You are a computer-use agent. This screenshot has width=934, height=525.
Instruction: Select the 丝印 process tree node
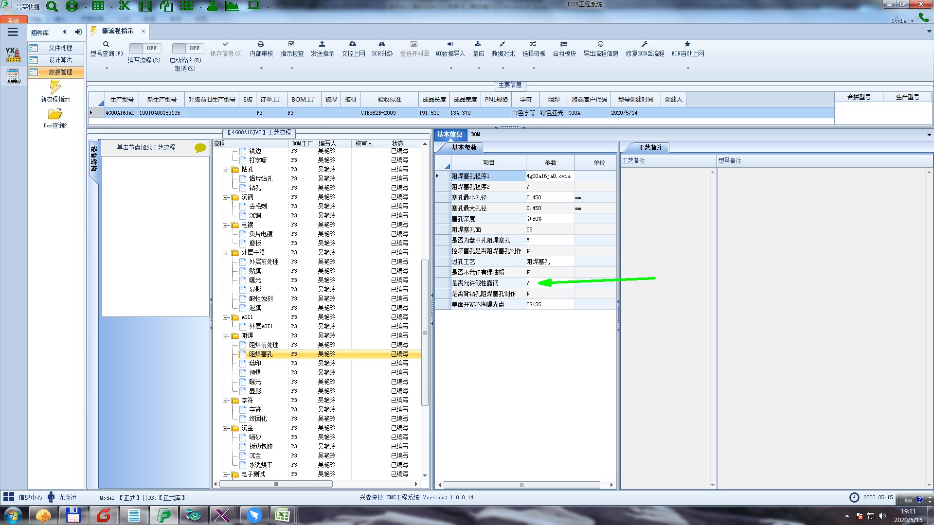(x=255, y=363)
